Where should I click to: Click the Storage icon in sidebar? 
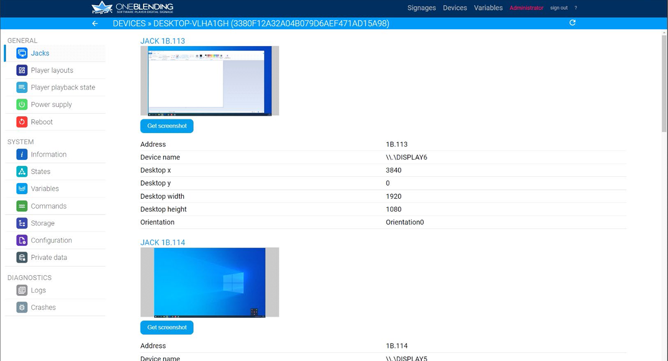(22, 223)
